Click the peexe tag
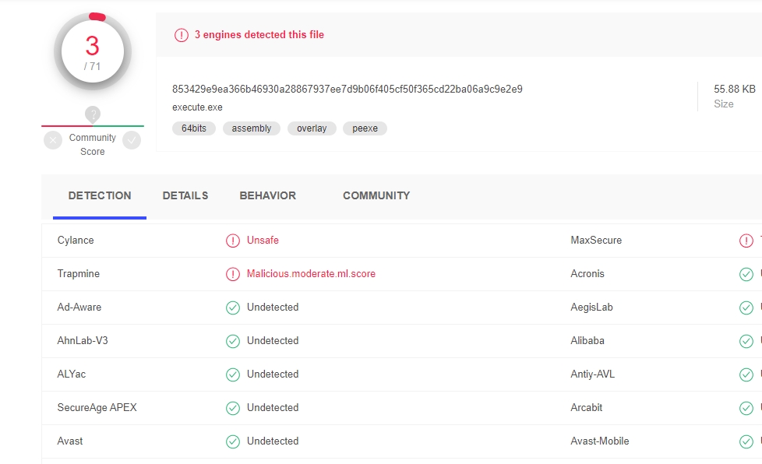The height and width of the screenshot is (464, 762). pos(365,128)
